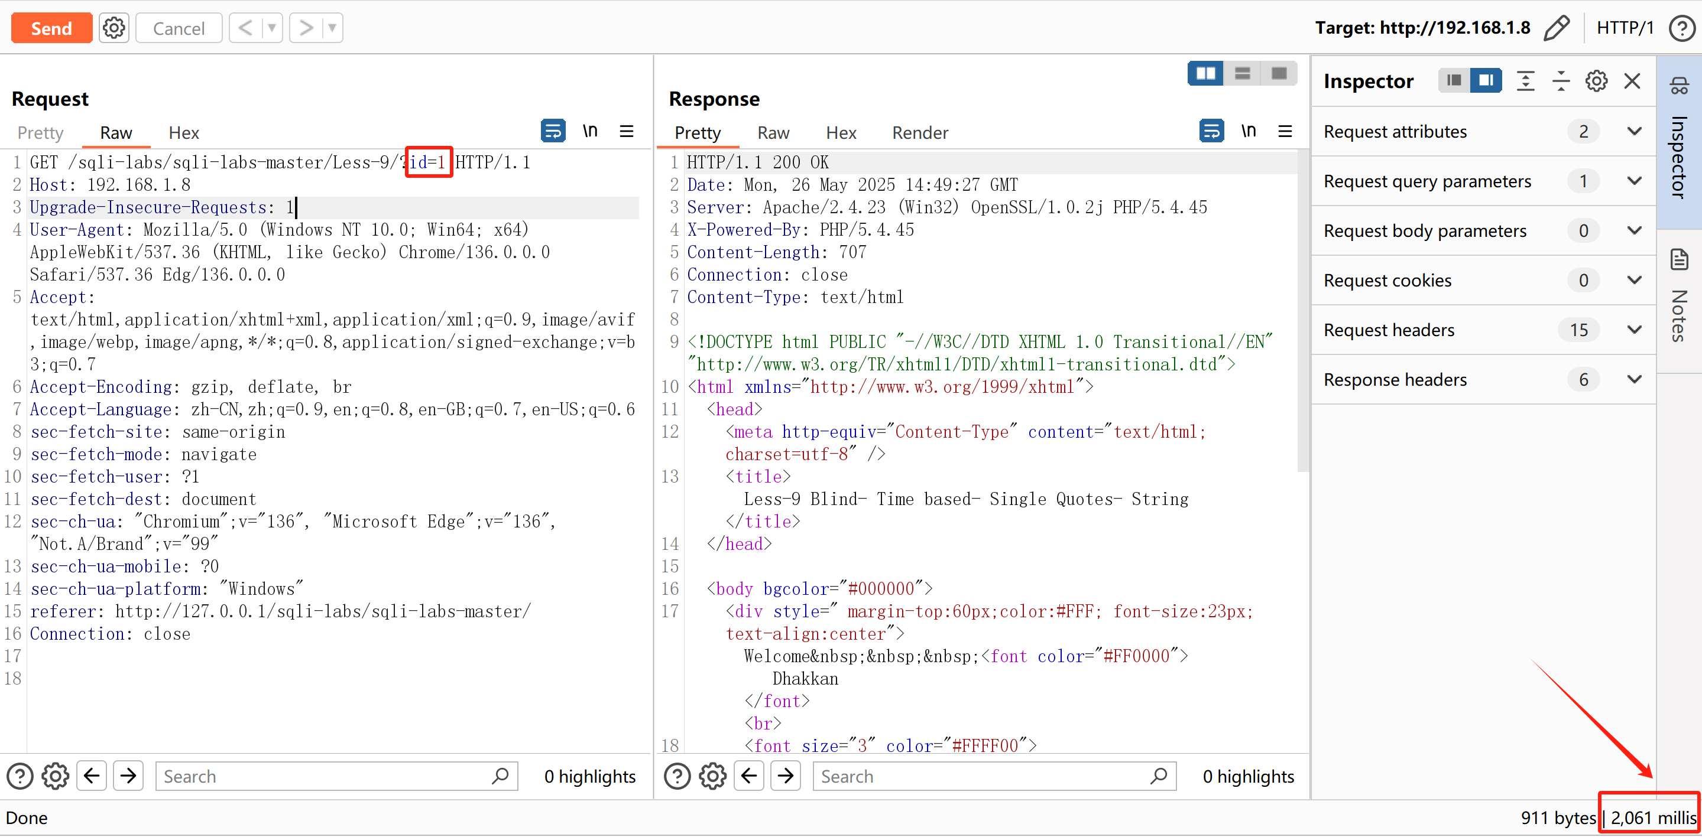Expand the Request query parameters section
1702x837 pixels.
pos(1634,181)
